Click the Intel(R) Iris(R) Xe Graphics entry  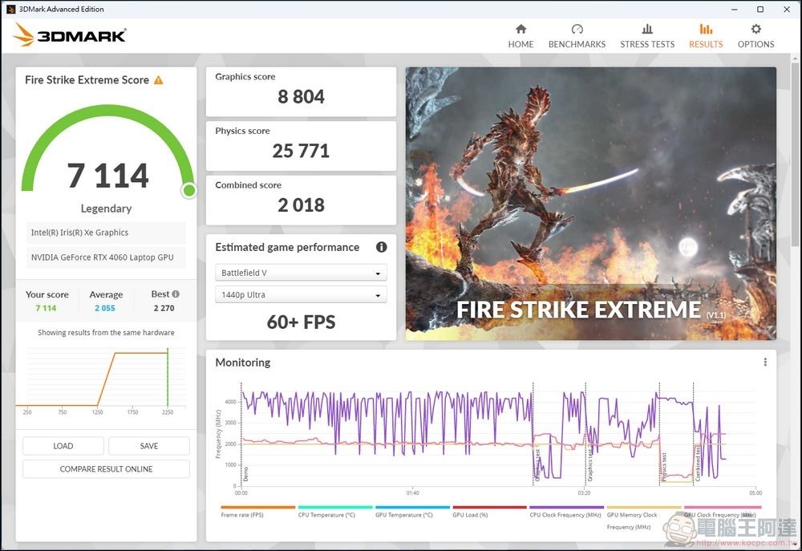tap(106, 233)
